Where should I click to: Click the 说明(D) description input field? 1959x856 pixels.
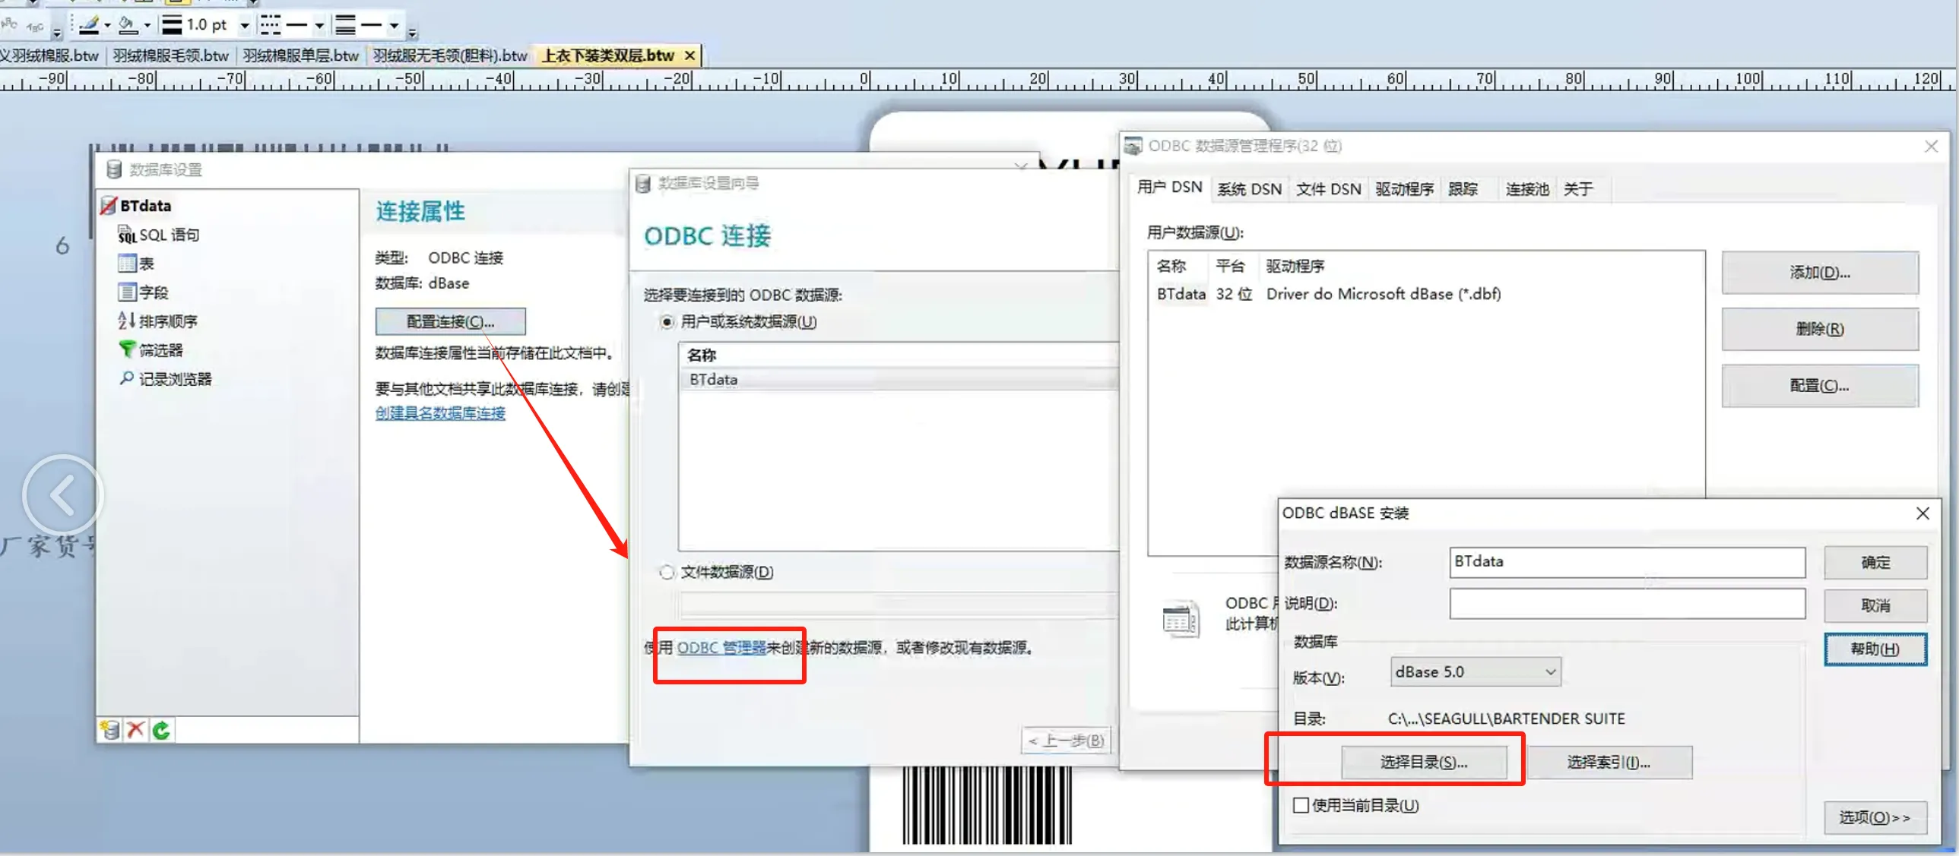pos(1626,604)
